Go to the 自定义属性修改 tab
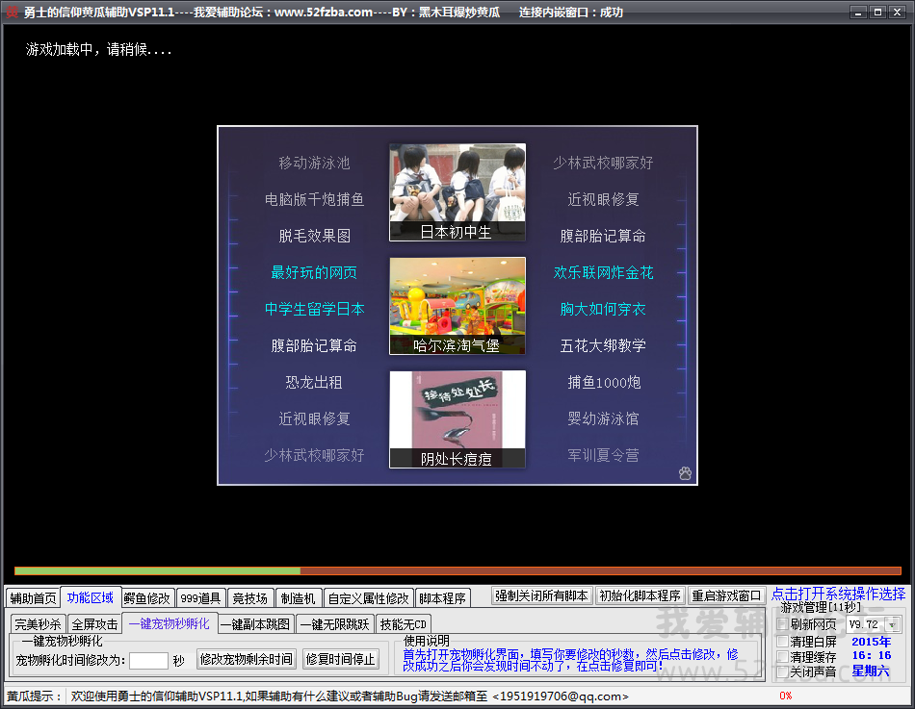 (x=367, y=598)
